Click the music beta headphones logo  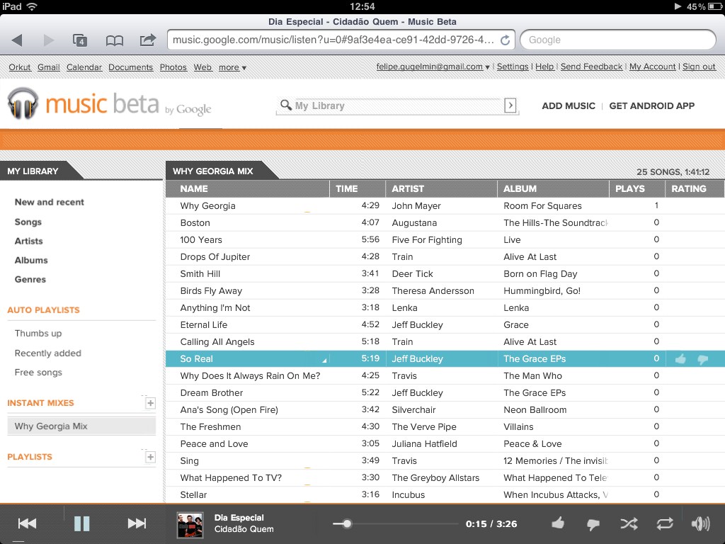pyautogui.click(x=23, y=103)
